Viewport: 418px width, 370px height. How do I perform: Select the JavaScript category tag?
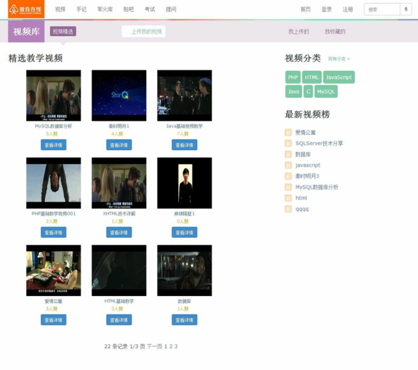point(339,77)
